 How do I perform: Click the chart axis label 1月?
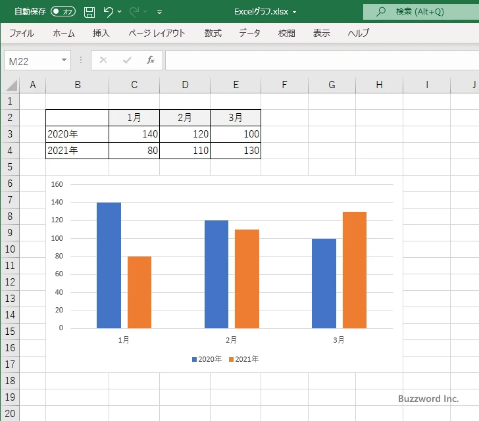[x=124, y=339]
